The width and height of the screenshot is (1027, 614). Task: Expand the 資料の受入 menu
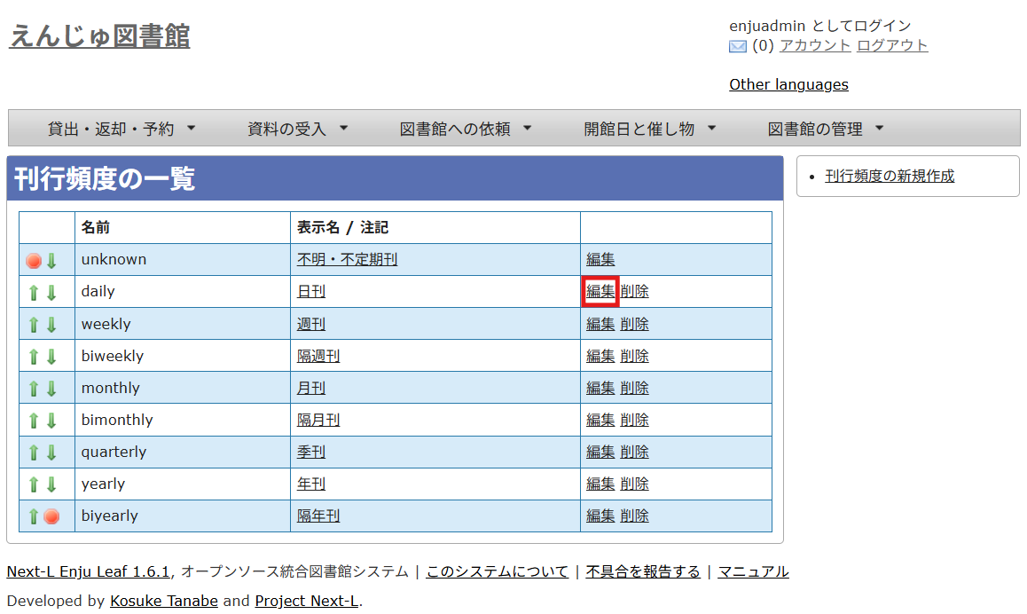click(297, 129)
